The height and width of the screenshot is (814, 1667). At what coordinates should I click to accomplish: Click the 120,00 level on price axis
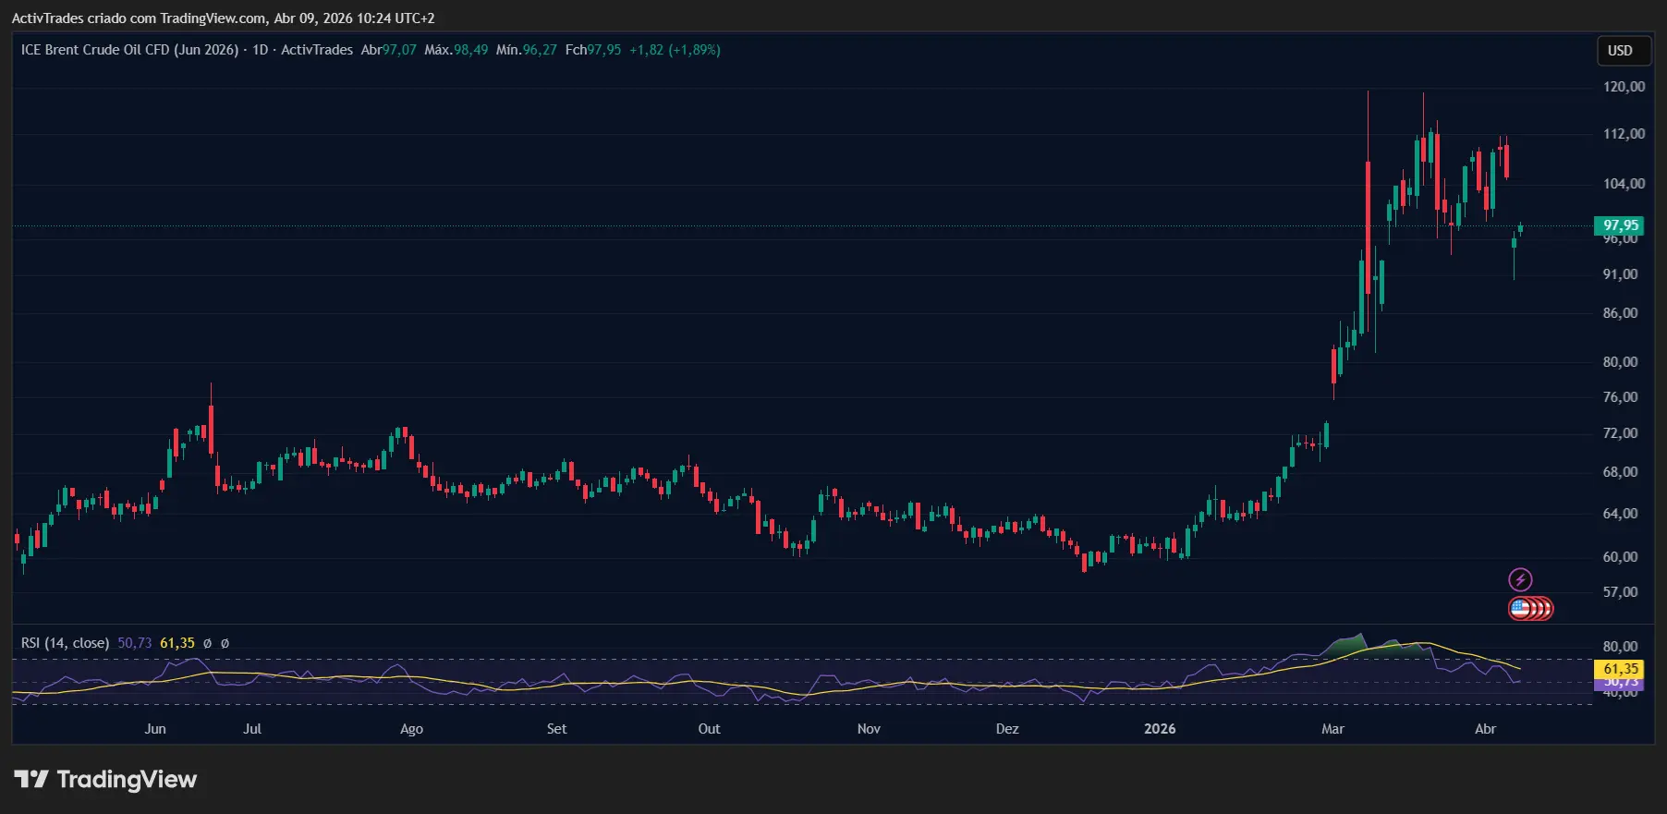(1624, 87)
